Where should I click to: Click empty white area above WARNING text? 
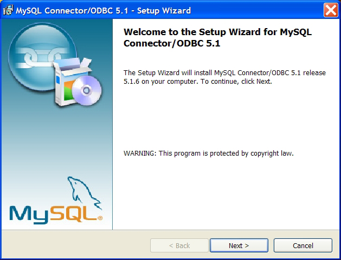pyautogui.click(x=226, y=117)
